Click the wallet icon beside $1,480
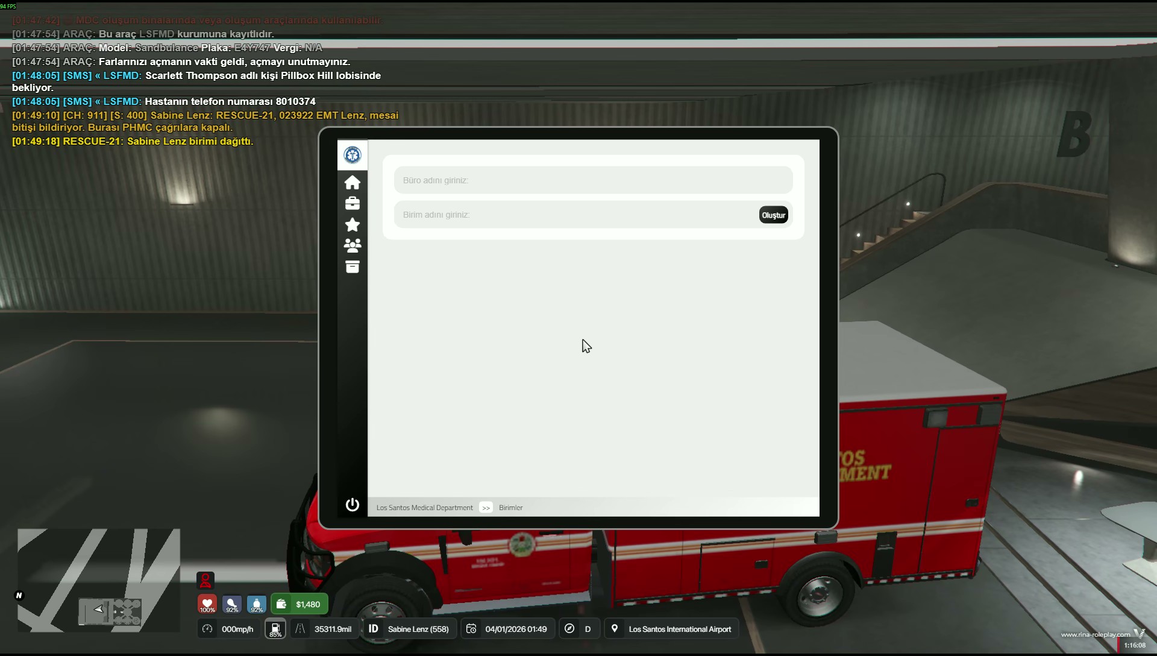Viewport: 1157px width, 656px height. [x=281, y=604]
